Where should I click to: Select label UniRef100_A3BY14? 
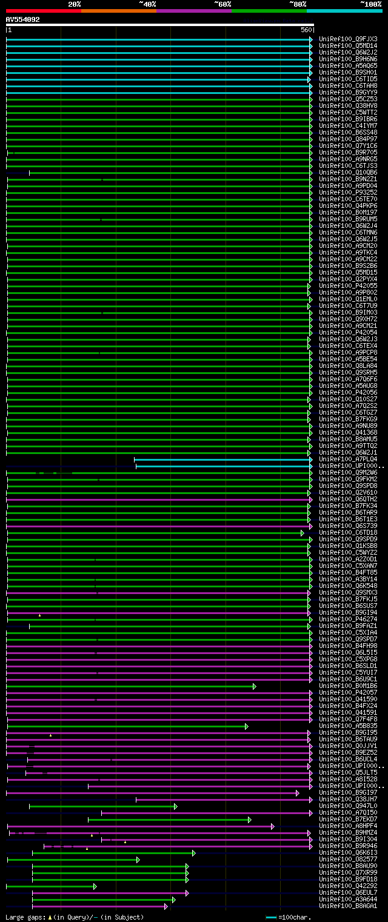tap(348, 579)
